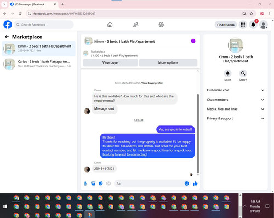Click the "Hi there! Thanks for reaching" message
Image resolution: width=274 pixels, height=218 pixels.
pyautogui.click(x=147, y=146)
